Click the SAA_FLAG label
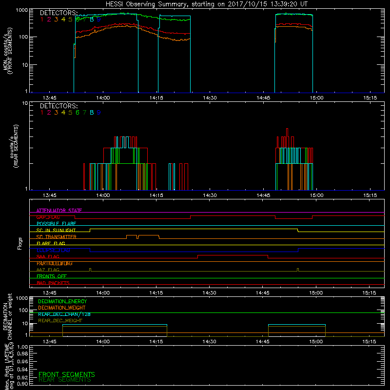The image size is (390, 390). 48,257
